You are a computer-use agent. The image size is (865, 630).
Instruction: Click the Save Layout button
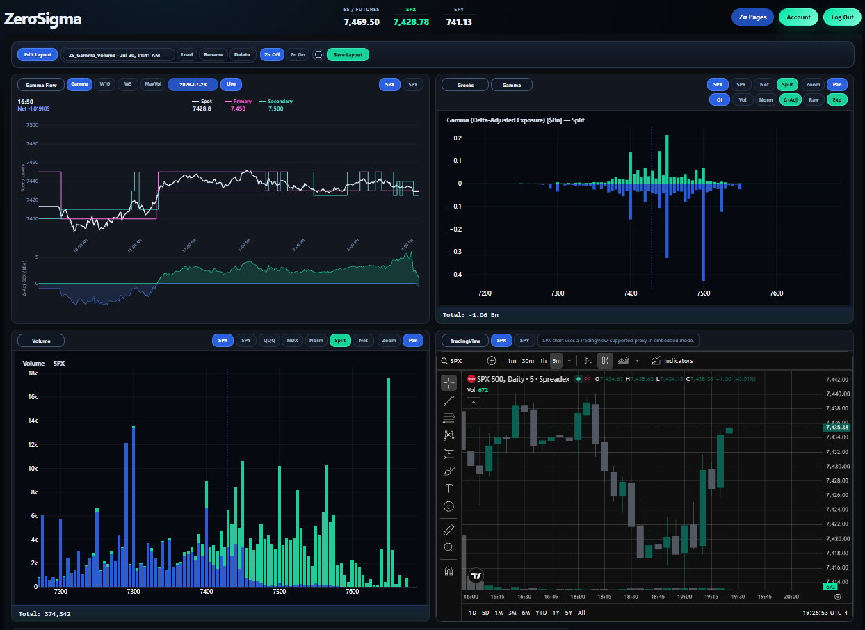[x=348, y=54]
